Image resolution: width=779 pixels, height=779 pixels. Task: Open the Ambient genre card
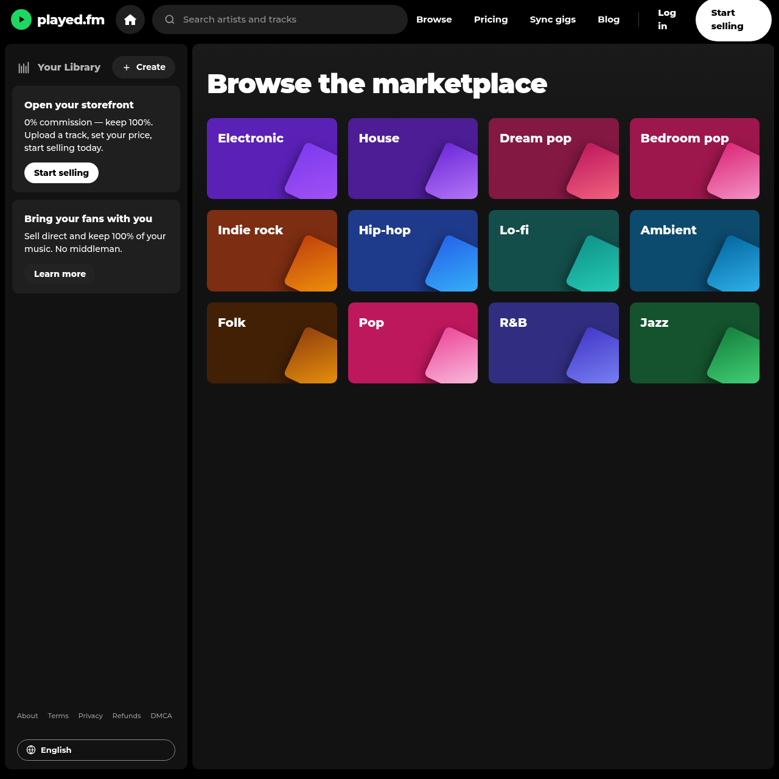click(694, 251)
